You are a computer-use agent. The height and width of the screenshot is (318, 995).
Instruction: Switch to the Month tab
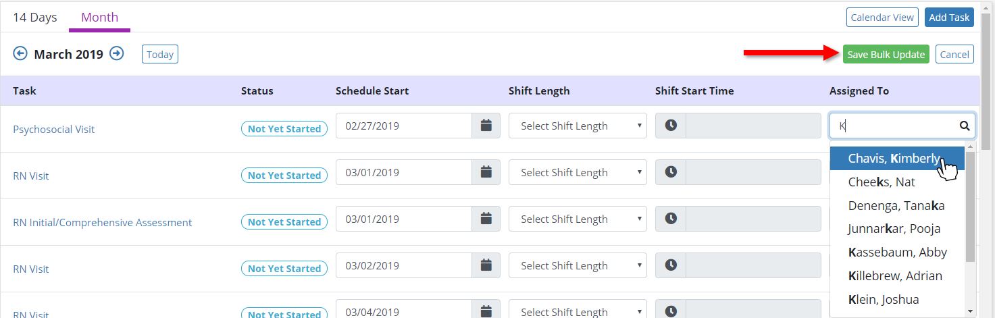(99, 18)
